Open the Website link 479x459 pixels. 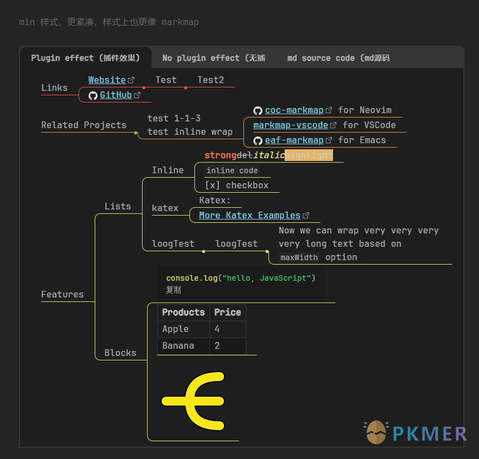coord(107,80)
